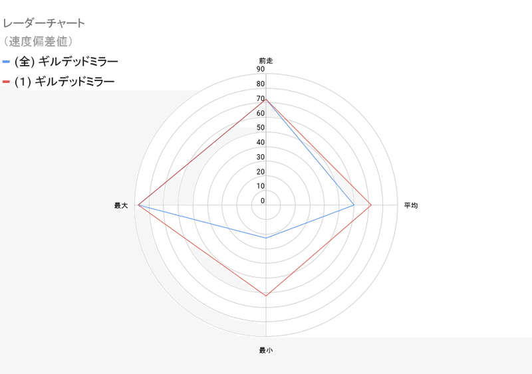Image resolution: width=532 pixels, height=374 pixels.
Task: Click the 0 label at chart center
Action: coord(262,201)
